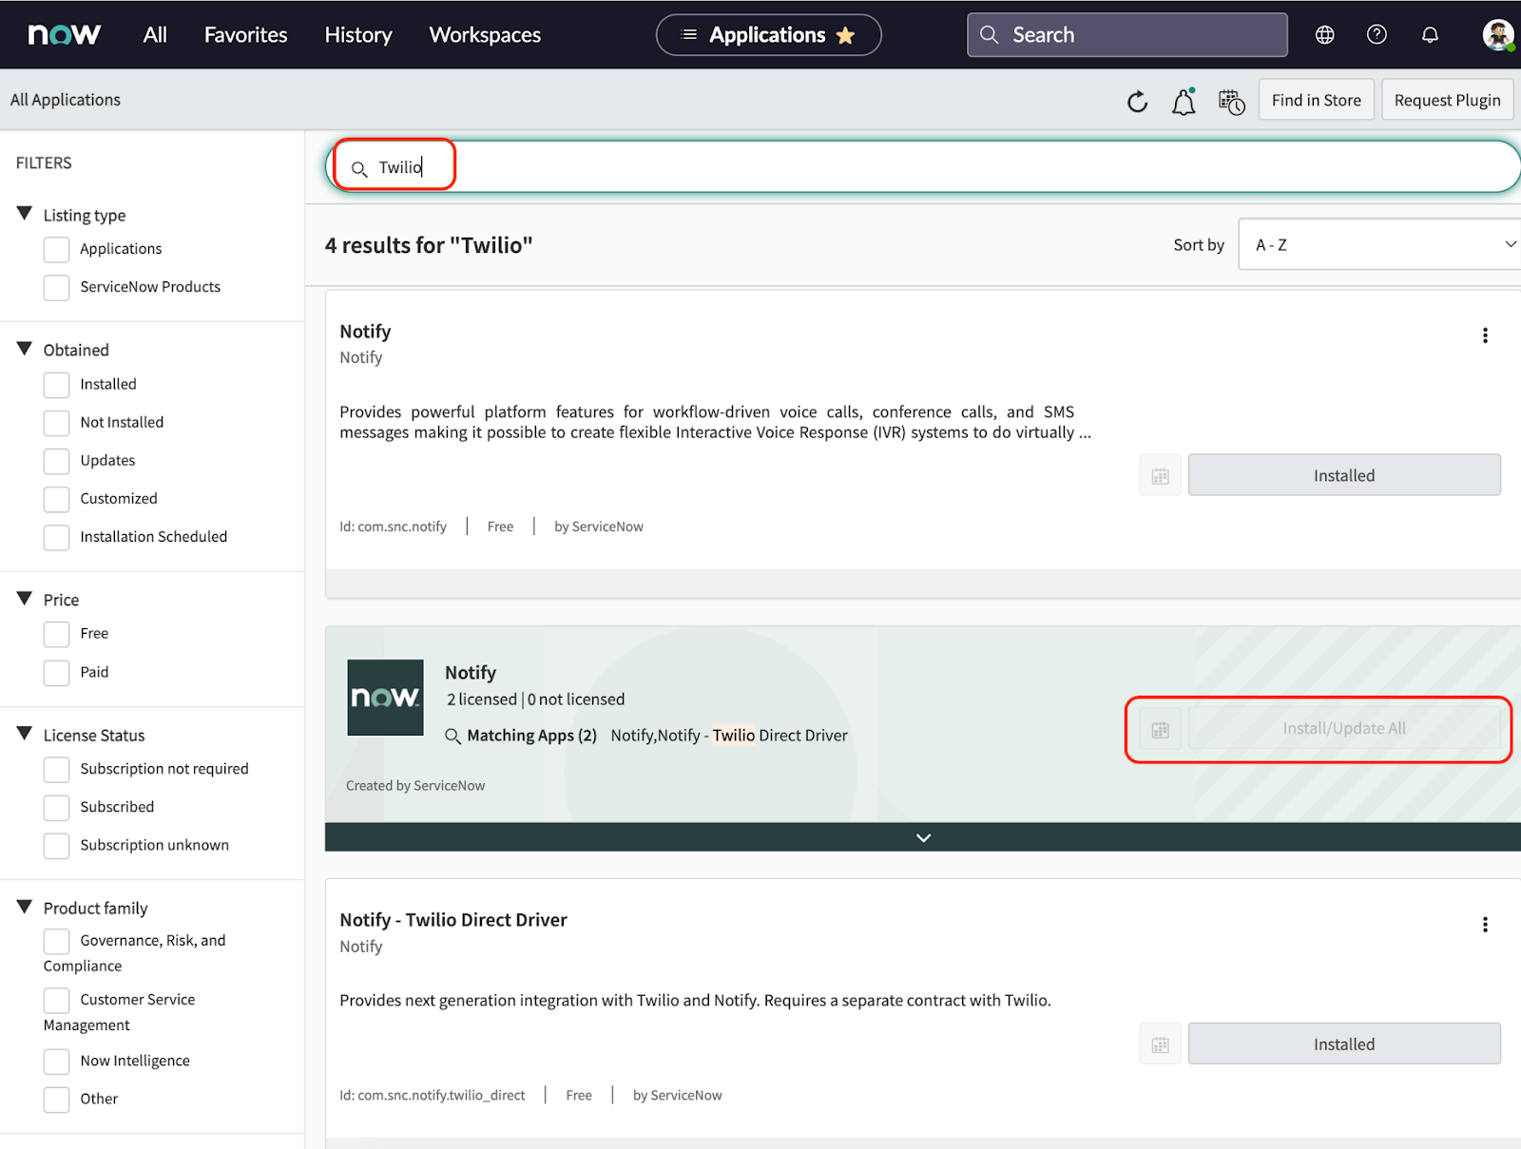Collapse the Listing type filter section
Screen dimensions: 1521x1149
pos(26,213)
